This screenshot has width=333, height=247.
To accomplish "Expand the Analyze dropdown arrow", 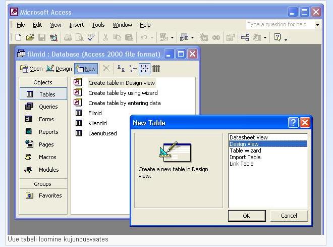I will (192, 37).
